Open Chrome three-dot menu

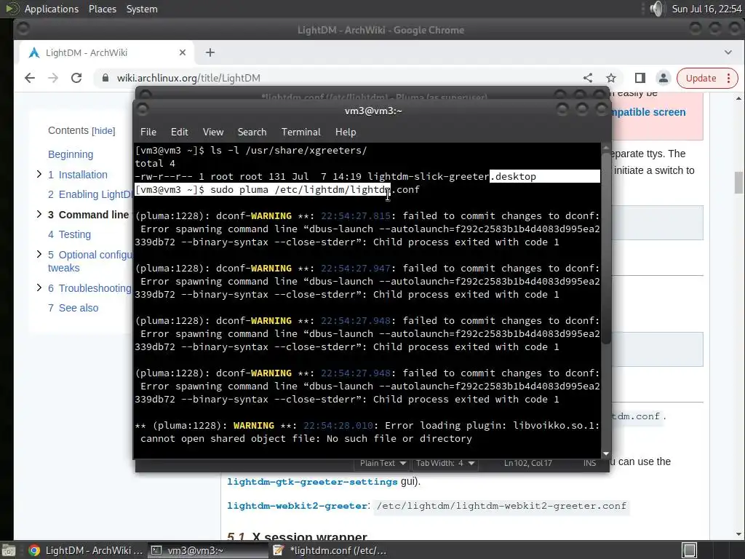[x=729, y=78]
